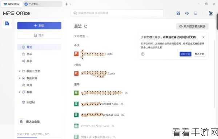Open the user avatar in top right
218x139 pixels.
[211, 13]
